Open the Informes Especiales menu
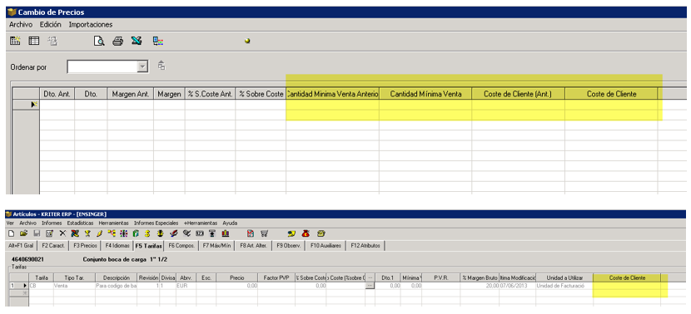Image resolution: width=691 pixels, height=314 pixels. coord(156,223)
